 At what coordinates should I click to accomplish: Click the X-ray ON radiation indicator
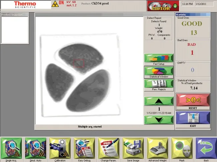pos(58,5)
